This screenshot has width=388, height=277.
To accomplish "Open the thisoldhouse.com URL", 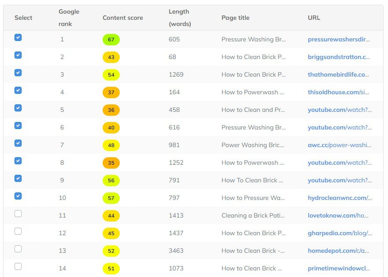I will 338,92.
